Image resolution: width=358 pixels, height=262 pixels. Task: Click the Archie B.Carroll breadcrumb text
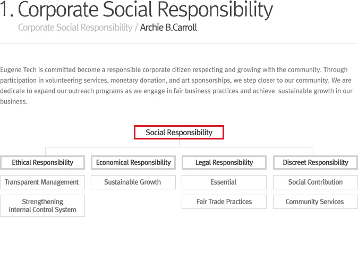tap(168, 28)
